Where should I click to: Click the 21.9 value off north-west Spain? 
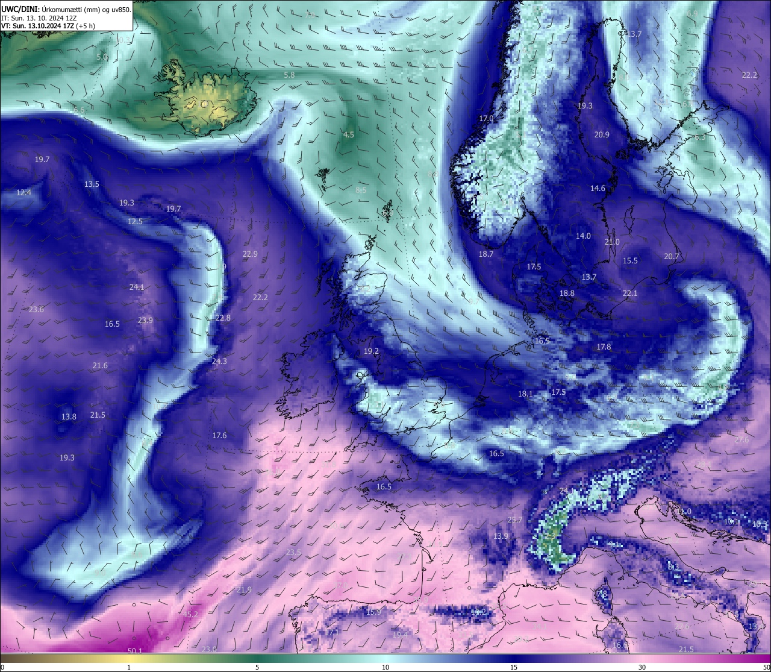(244, 589)
